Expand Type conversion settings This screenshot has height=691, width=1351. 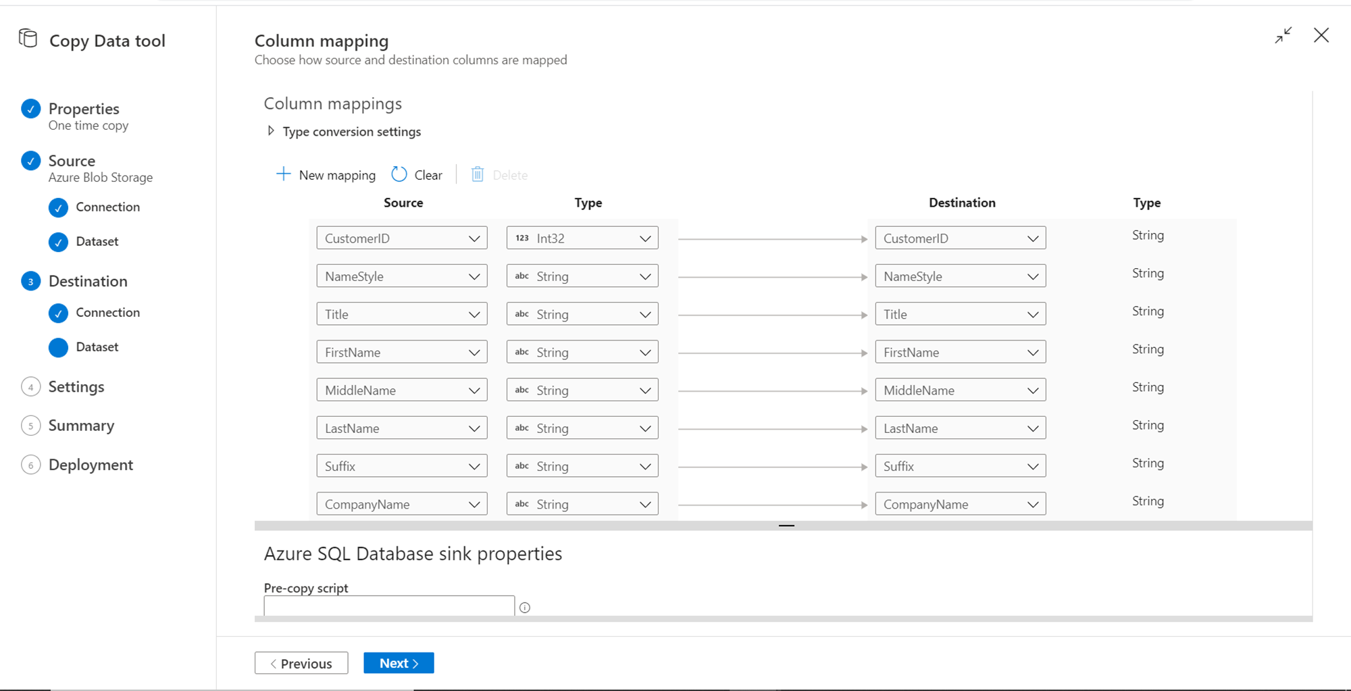pyautogui.click(x=271, y=131)
